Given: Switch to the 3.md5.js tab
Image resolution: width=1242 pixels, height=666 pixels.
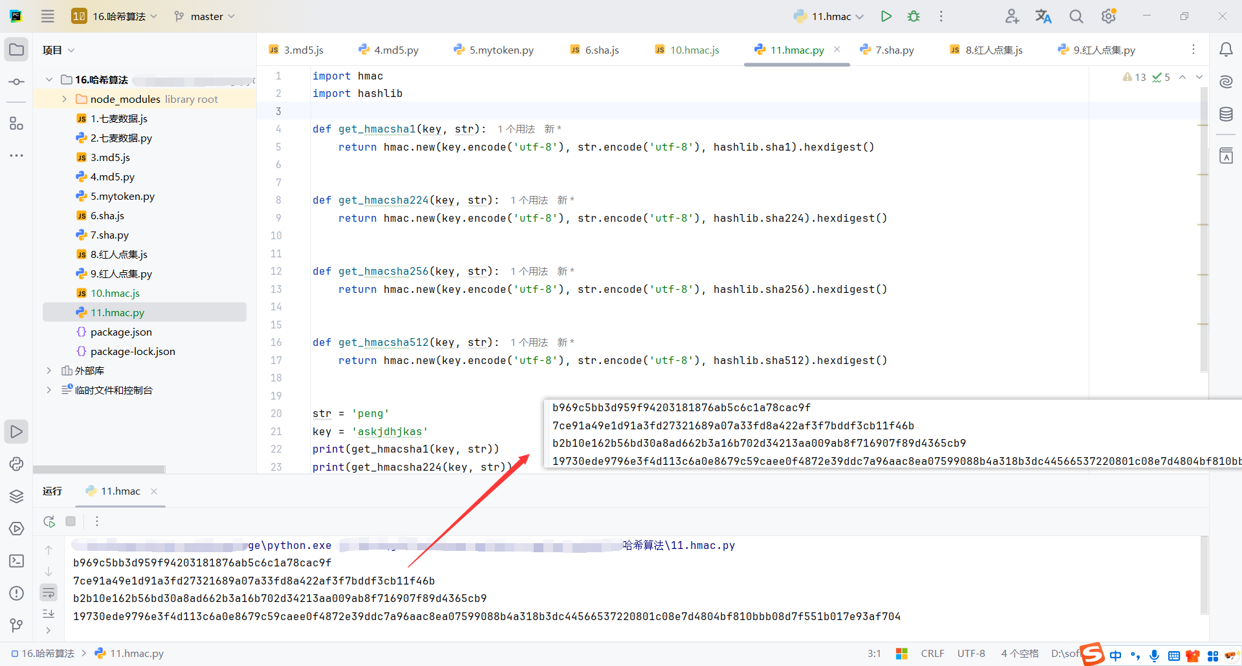Looking at the screenshot, I should click(296, 50).
